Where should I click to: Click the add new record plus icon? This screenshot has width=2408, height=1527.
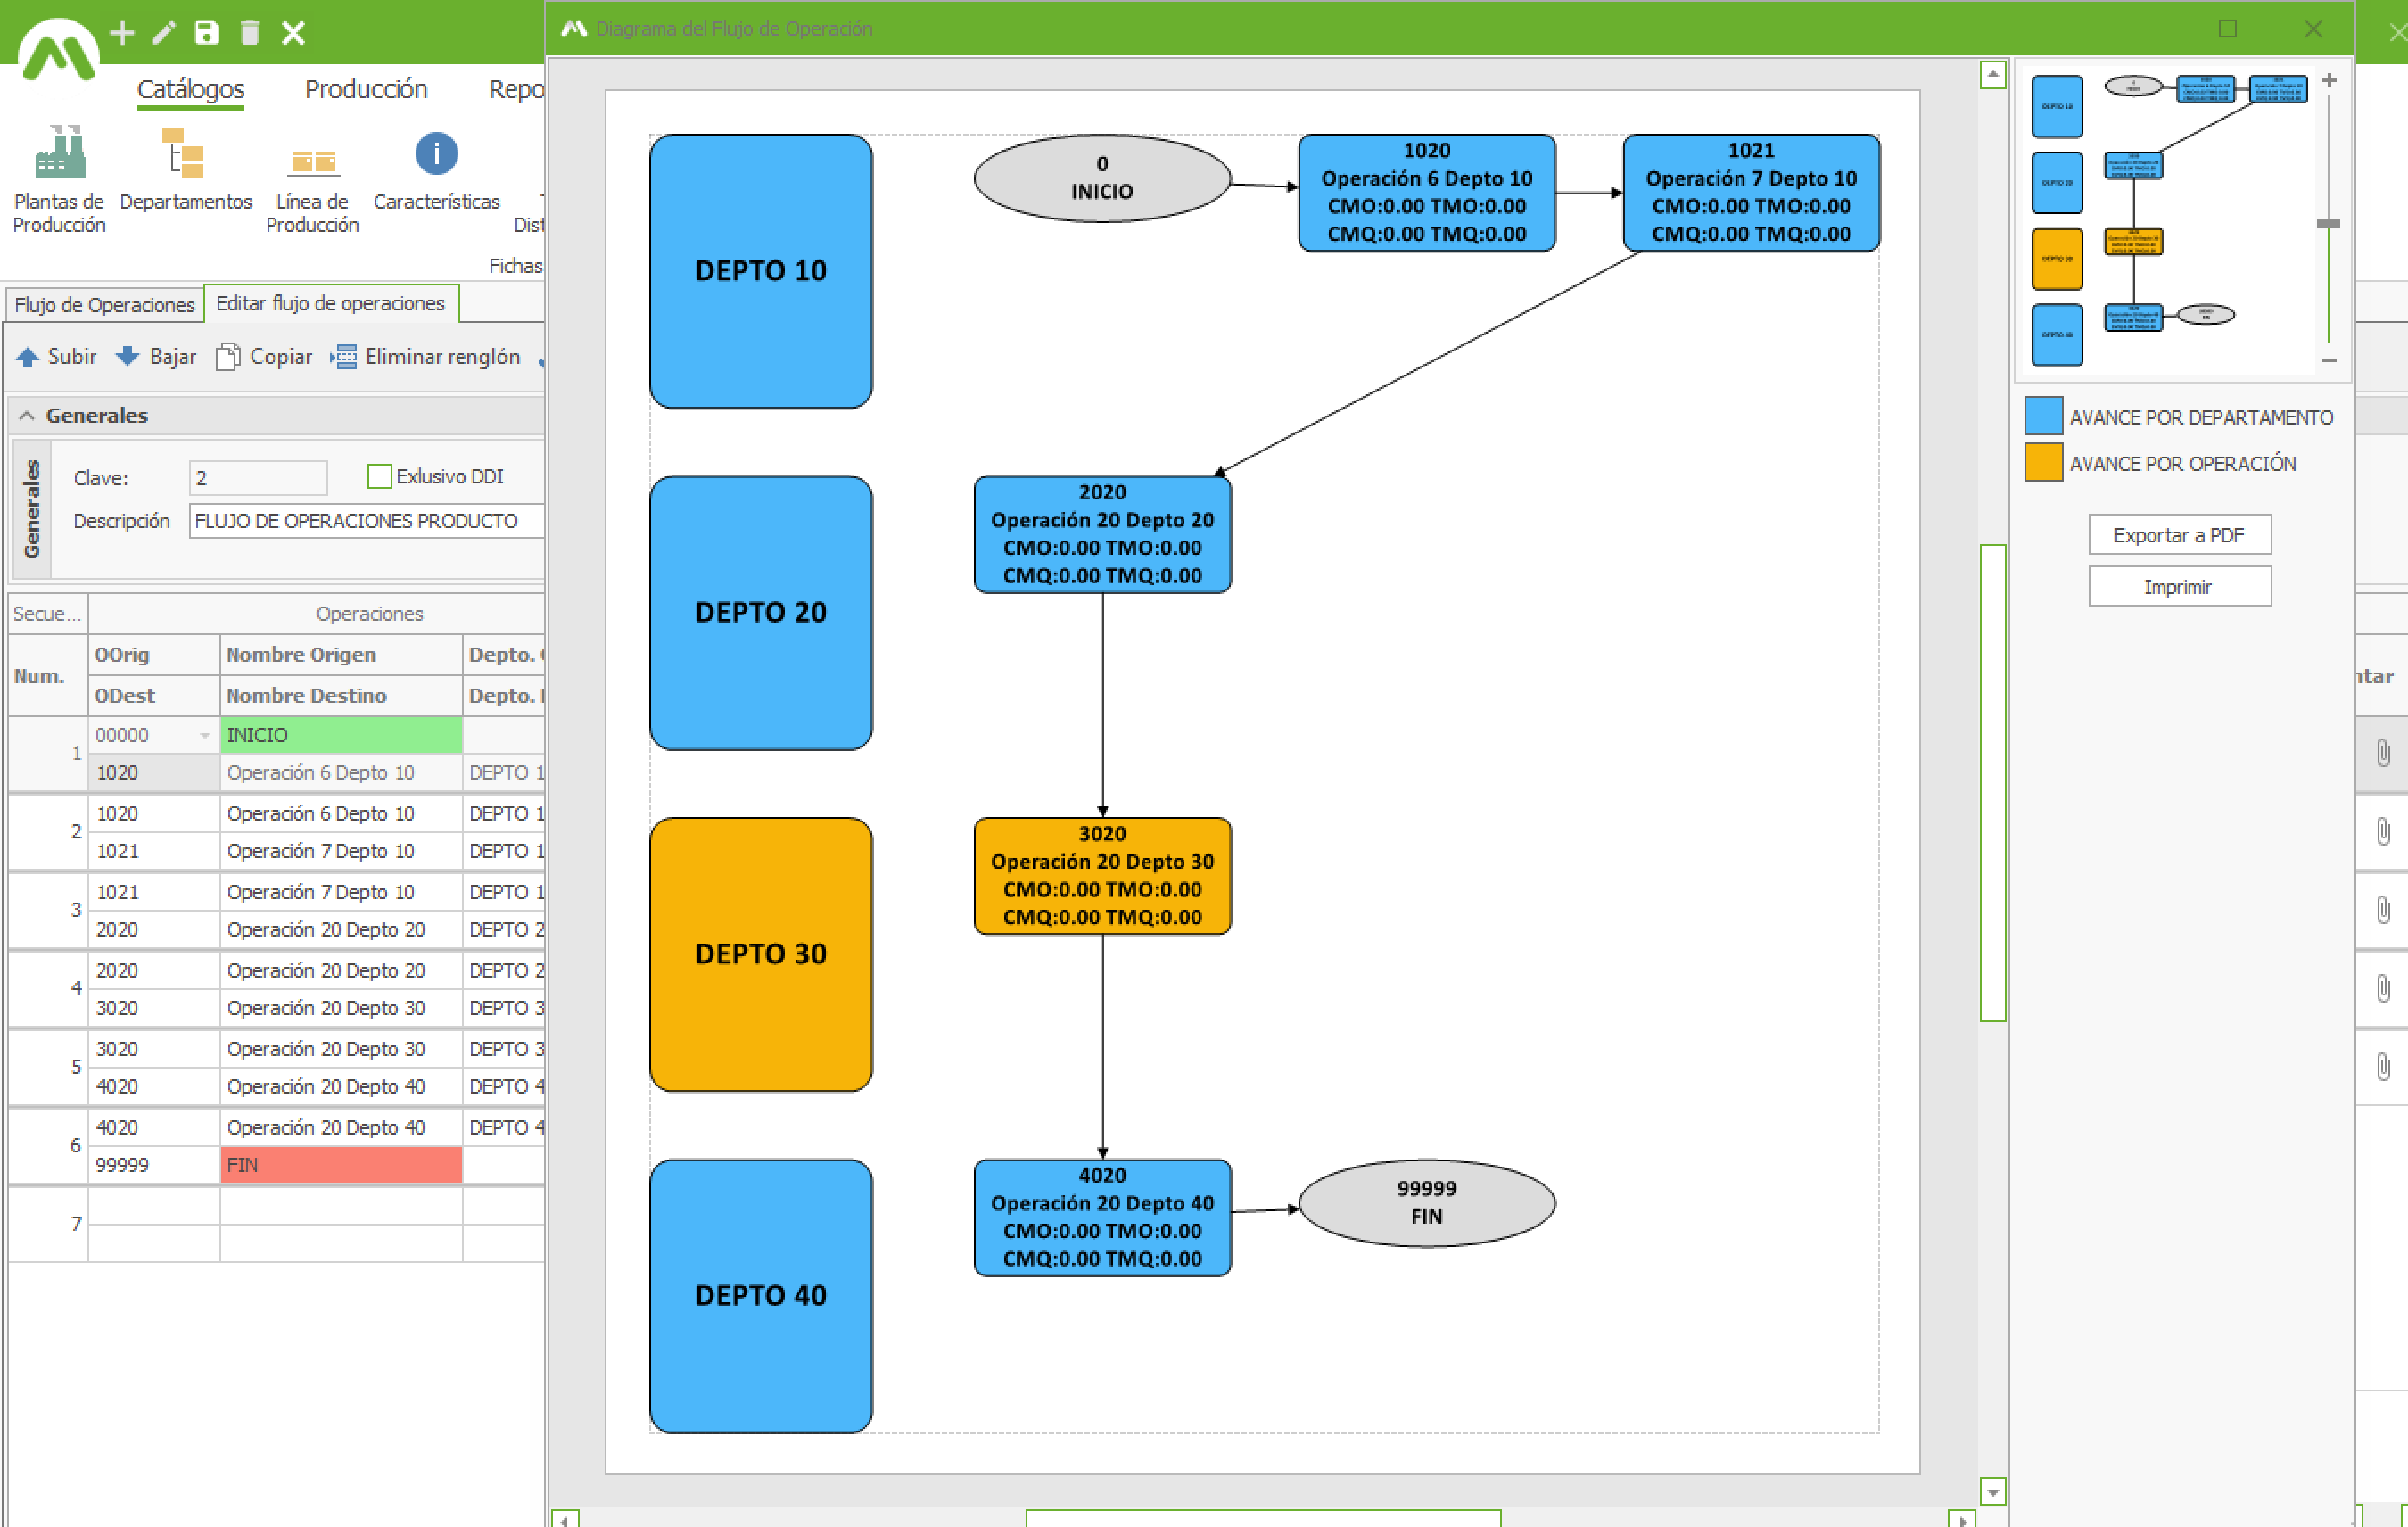pos(122,33)
